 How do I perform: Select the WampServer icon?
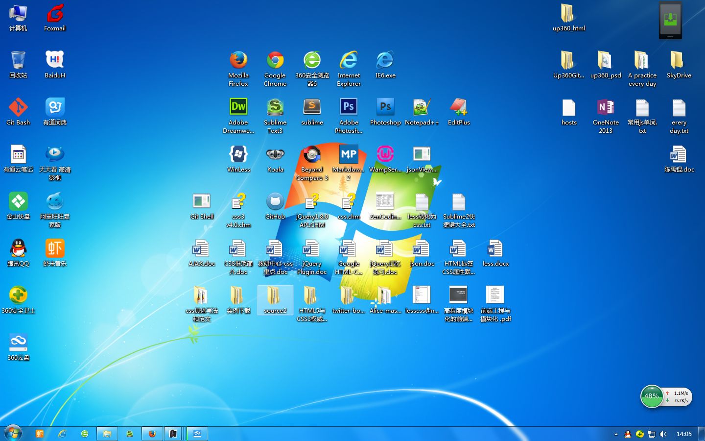pos(385,159)
